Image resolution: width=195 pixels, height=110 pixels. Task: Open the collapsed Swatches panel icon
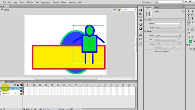(x=141, y=14)
